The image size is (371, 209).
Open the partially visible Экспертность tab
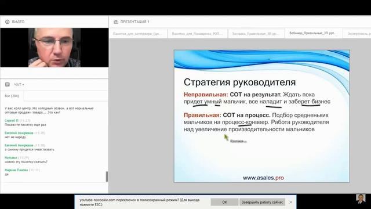(357, 34)
